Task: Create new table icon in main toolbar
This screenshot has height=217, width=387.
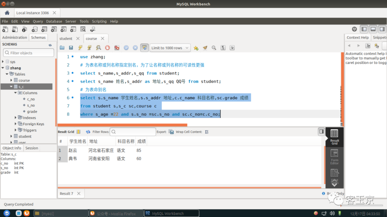Action: click(x=44, y=29)
